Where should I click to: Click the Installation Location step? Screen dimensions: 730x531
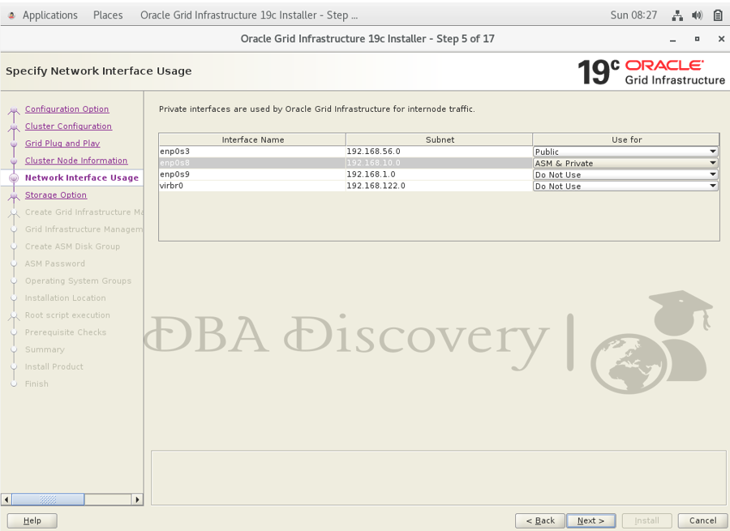tap(65, 298)
